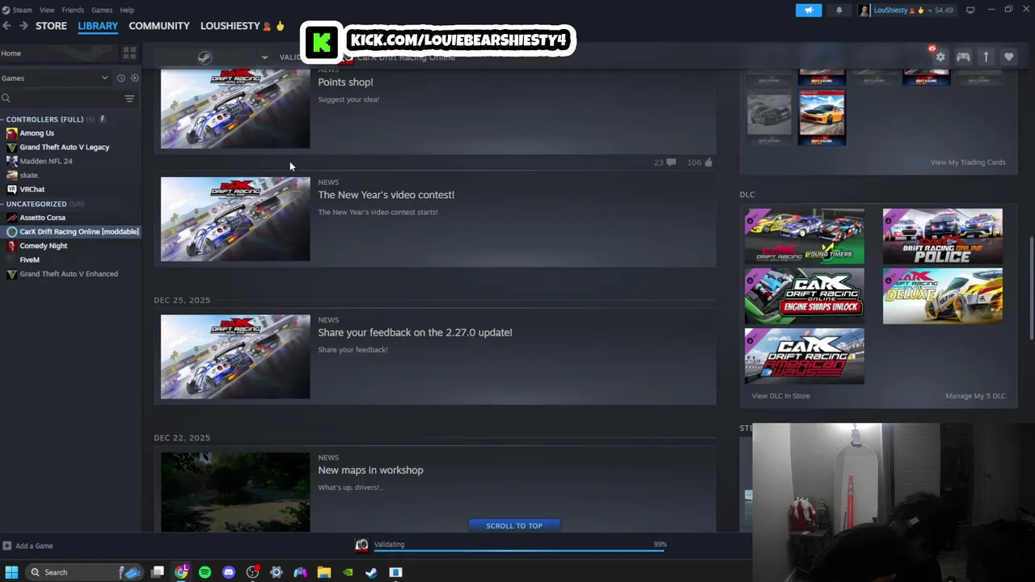Click the library search magnifier
The height and width of the screenshot is (582, 1035).
click(6, 99)
